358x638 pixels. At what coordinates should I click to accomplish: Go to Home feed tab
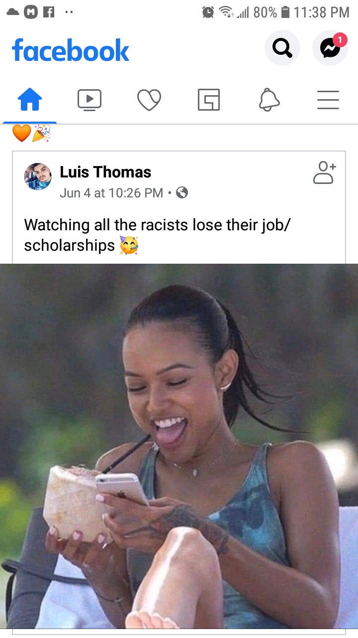click(30, 100)
